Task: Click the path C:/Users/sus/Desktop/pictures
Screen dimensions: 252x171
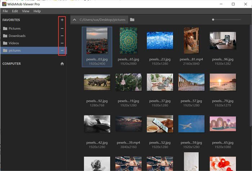Action: [102, 20]
